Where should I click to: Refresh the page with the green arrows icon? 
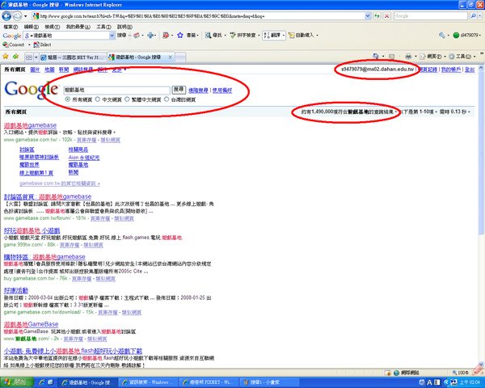coord(377,16)
